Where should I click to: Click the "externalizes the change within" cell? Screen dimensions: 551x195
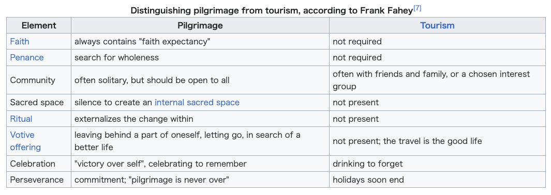tap(200, 119)
